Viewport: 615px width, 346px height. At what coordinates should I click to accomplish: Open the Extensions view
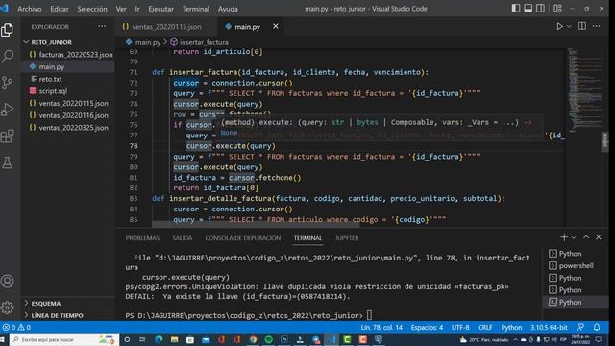coord(8,136)
